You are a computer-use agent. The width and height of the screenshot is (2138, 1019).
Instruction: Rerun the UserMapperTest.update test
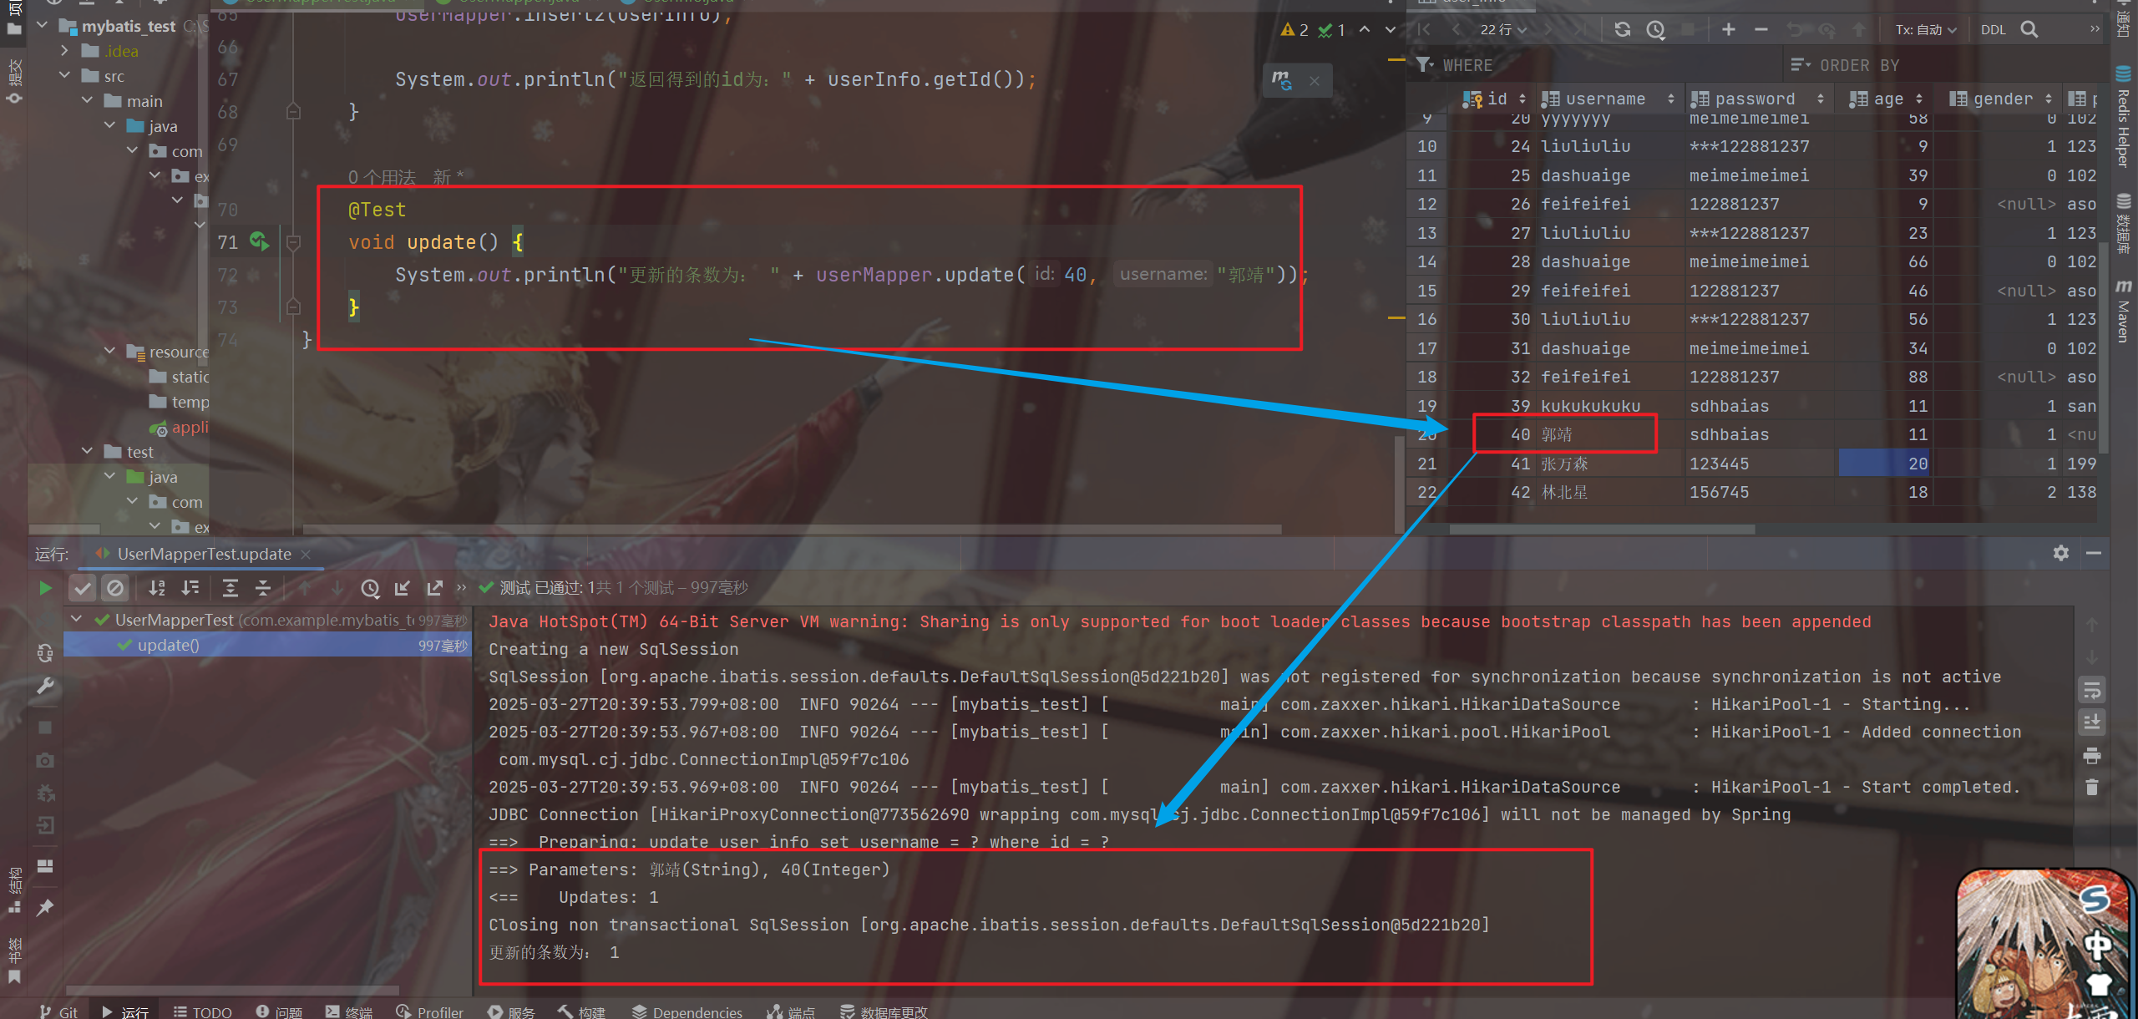tap(45, 588)
